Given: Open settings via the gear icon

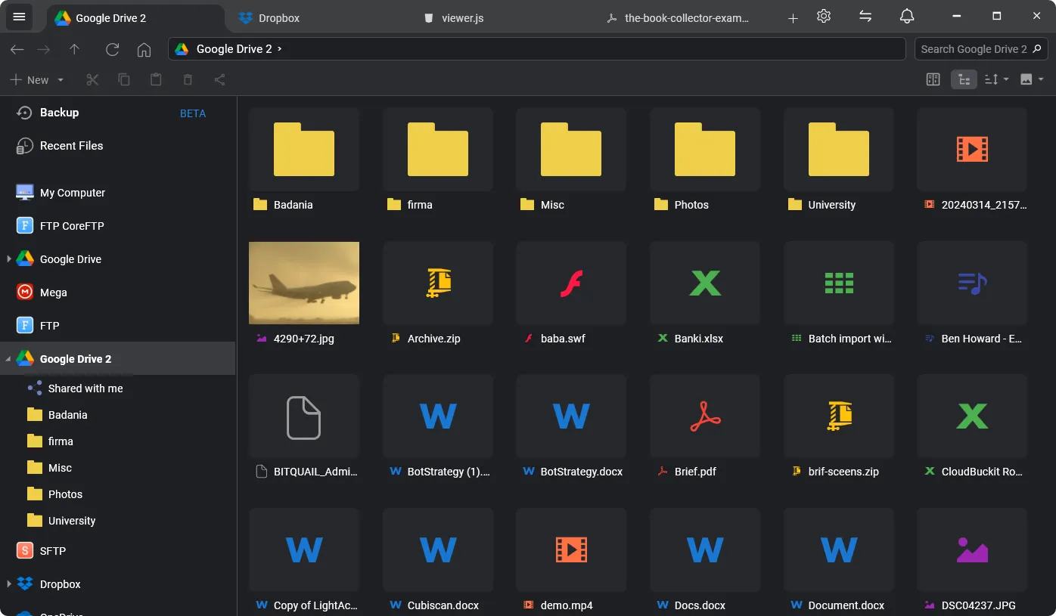Looking at the screenshot, I should (824, 17).
